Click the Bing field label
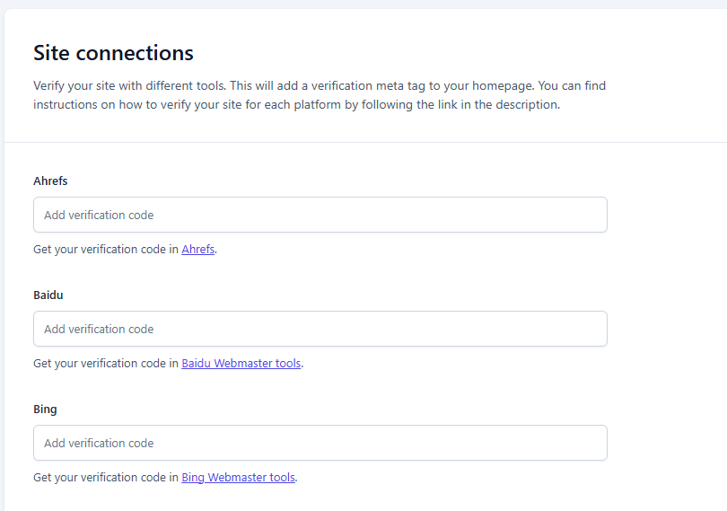727x511 pixels. click(45, 410)
